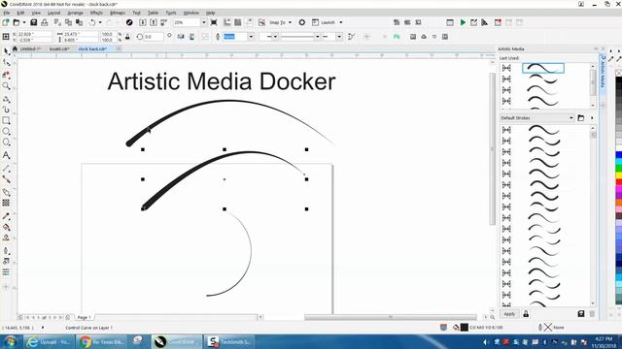Select the Rectangle tool
Screen dimensions: 622x349
[x=7, y=120]
